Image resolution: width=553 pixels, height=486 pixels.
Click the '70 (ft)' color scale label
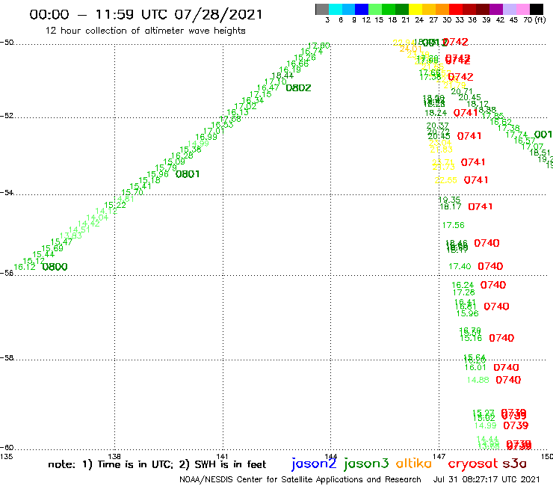pos(535,20)
